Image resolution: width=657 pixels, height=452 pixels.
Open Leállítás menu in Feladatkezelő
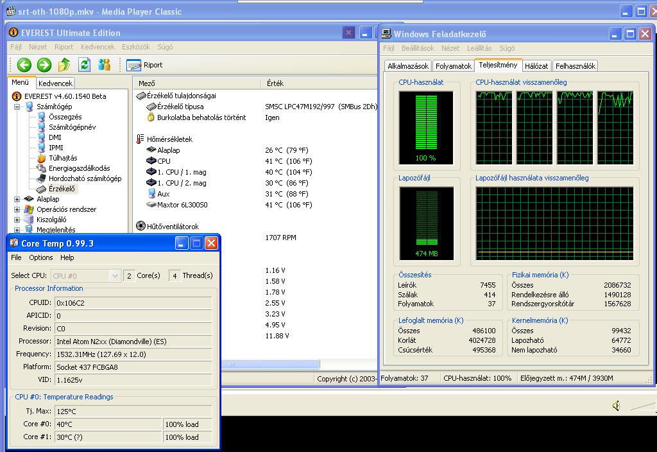pos(479,48)
